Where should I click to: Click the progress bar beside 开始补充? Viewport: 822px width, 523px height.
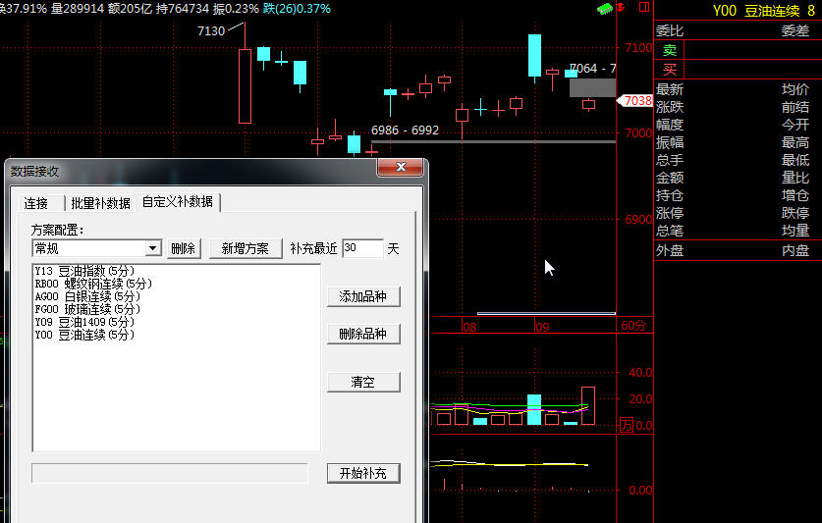point(170,473)
